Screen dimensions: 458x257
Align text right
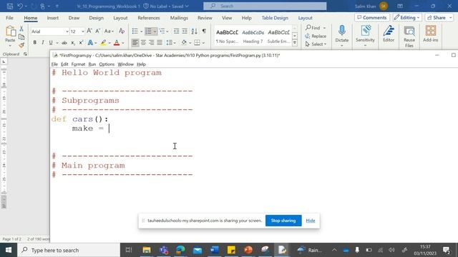pyautogui.click(x=152, y=43)
